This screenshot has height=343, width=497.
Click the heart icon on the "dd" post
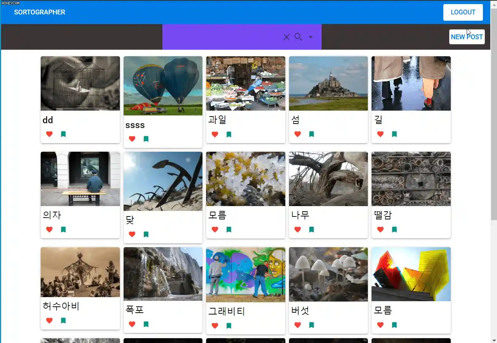(49, 134)
